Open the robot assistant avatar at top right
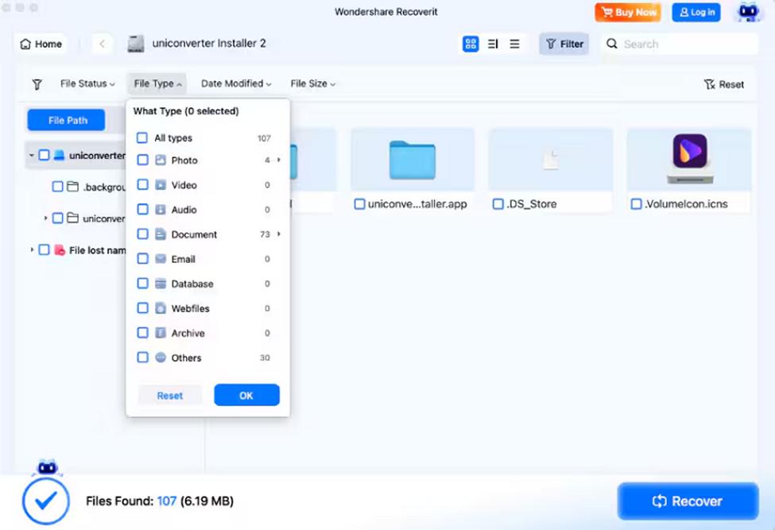 (x=748, y=12)
